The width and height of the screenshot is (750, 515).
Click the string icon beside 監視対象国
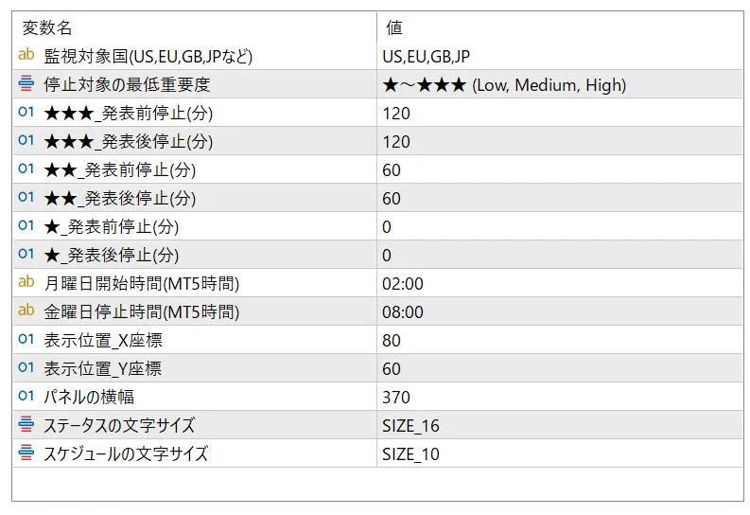26,57
